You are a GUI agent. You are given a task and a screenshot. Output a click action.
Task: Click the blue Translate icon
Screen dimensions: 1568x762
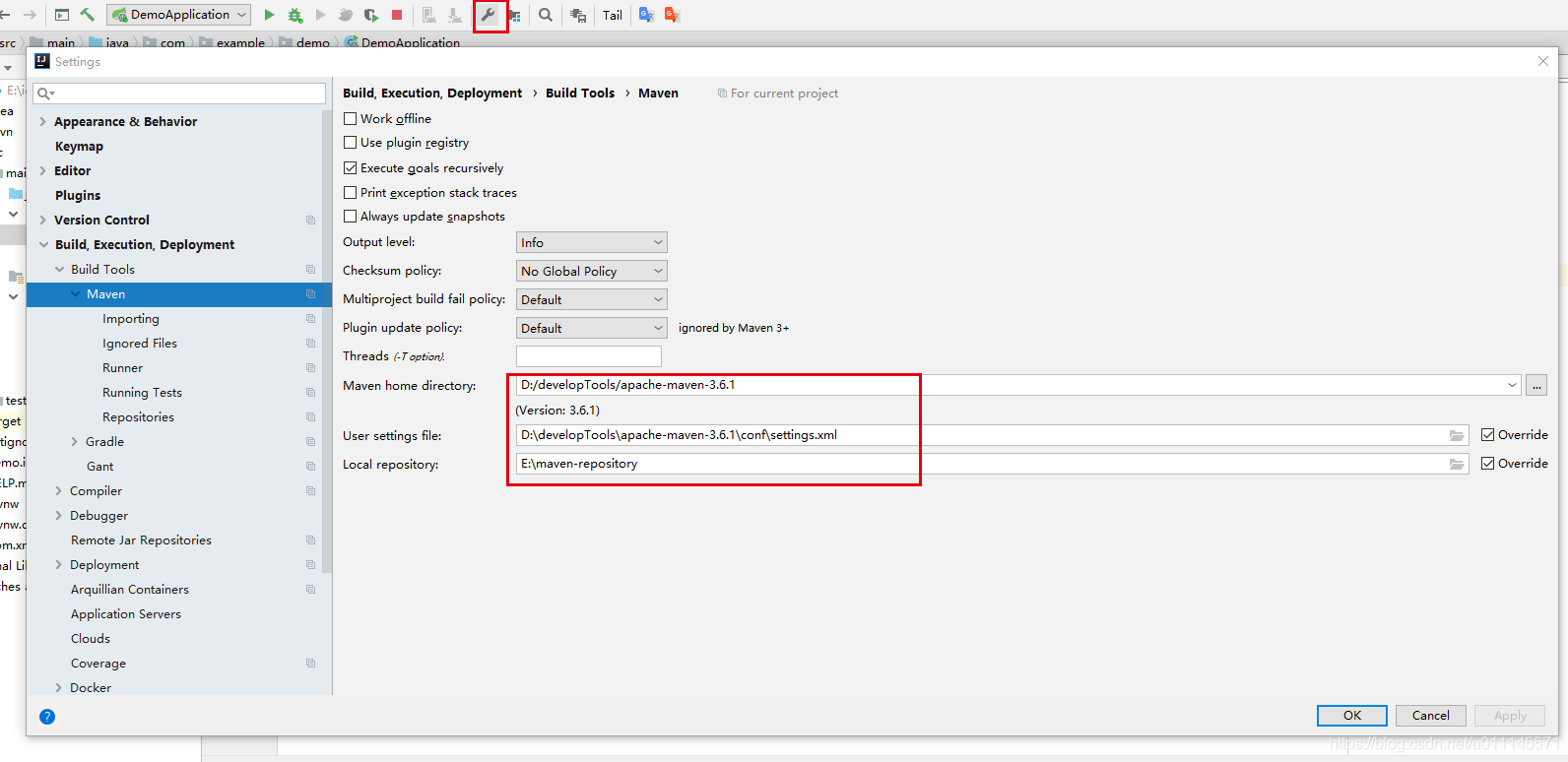coord(646,15)
